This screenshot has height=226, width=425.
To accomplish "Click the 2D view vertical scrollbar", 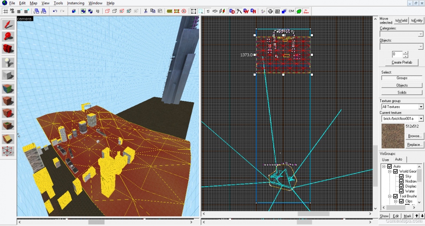I will coord(376,114).
